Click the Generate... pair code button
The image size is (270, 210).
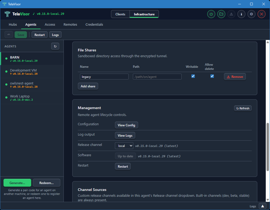coord(17,183)
